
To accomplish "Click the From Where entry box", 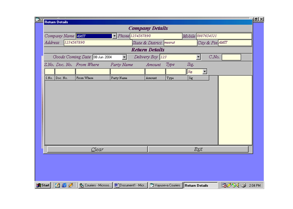I will 93,72.
